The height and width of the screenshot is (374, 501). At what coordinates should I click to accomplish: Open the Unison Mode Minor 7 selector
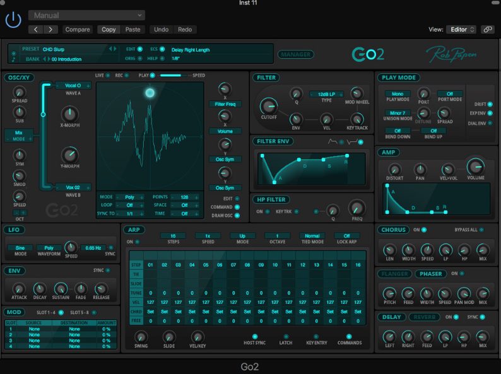point(398,113)
